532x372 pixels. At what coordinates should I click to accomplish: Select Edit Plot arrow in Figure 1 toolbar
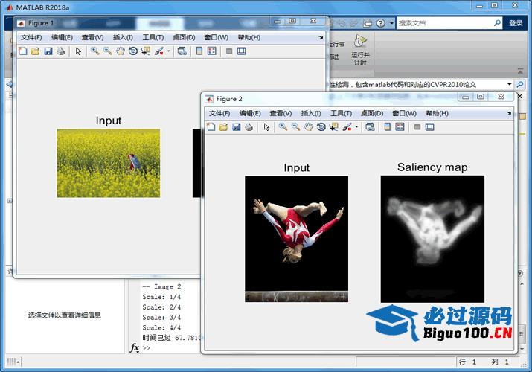point(78,51)
